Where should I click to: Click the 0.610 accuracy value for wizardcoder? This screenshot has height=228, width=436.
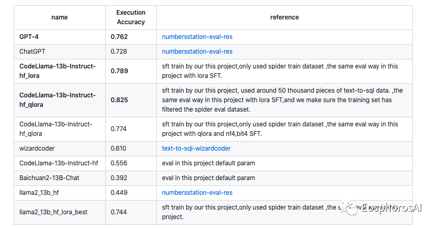coord(119,148)
